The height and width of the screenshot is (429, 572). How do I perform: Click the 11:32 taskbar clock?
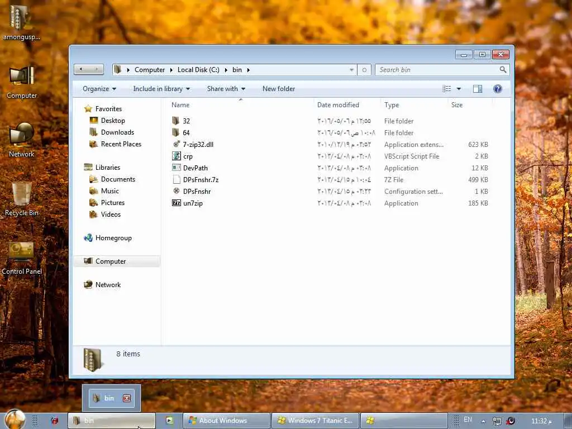(541, 421)
